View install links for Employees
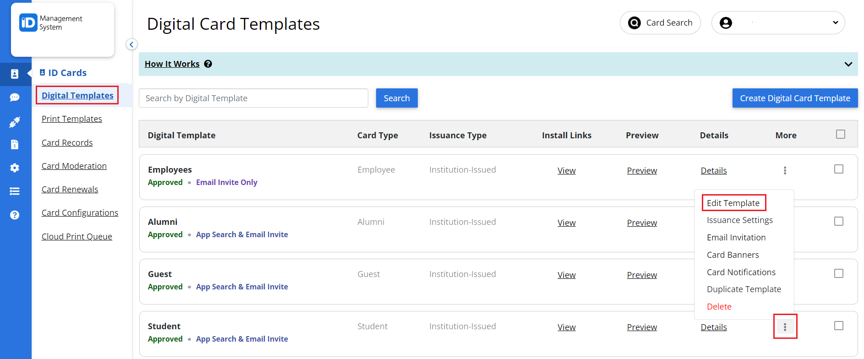The height and width of the screenshot is (359, 864). [x=566, y=171]
